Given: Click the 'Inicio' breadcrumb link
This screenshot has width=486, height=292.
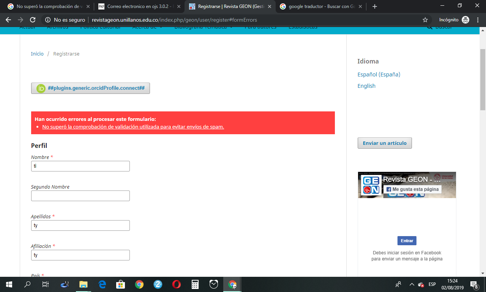Looking at the screenshot, I should 37,54.
